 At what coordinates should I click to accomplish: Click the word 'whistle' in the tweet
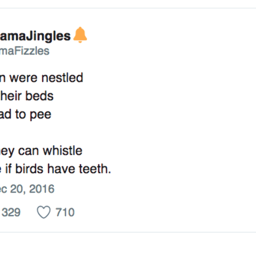click(x=62, y=150)
